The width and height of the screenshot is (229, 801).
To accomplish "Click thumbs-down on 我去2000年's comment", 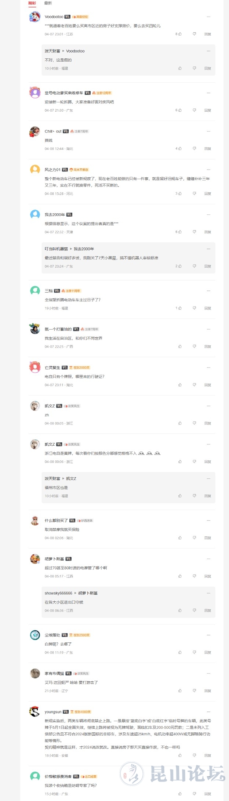I will point(195,232).
